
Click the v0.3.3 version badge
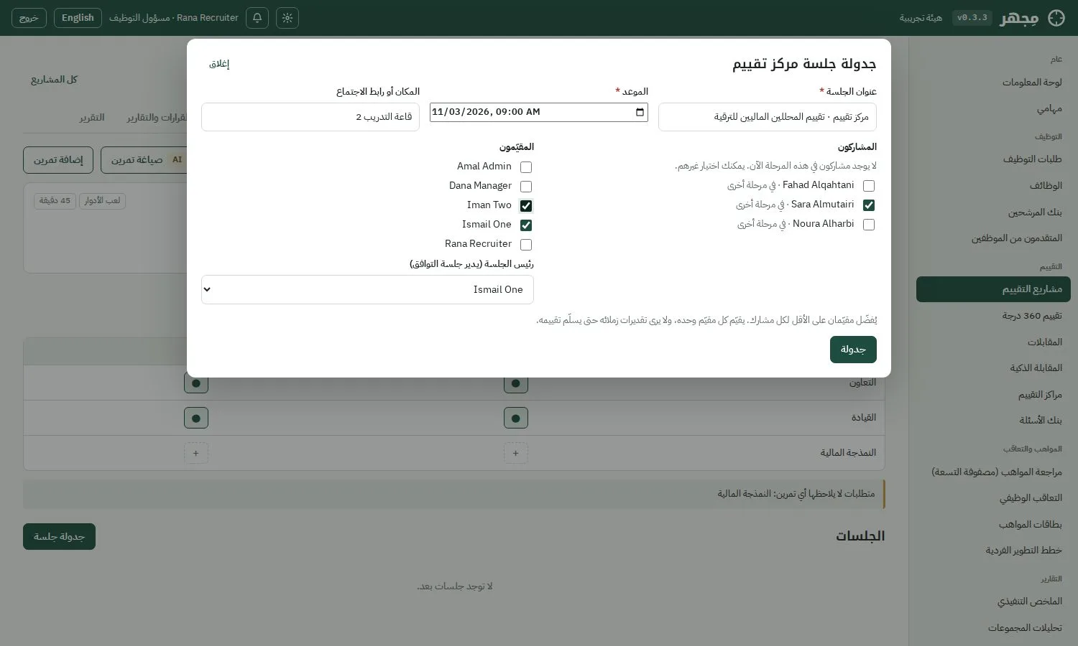[x=972, y=18]
